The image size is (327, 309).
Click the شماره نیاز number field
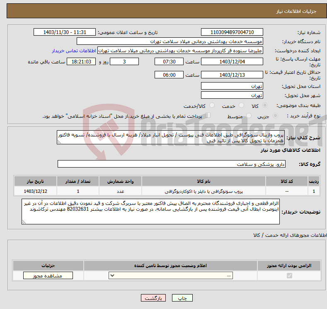click(232, 32)
